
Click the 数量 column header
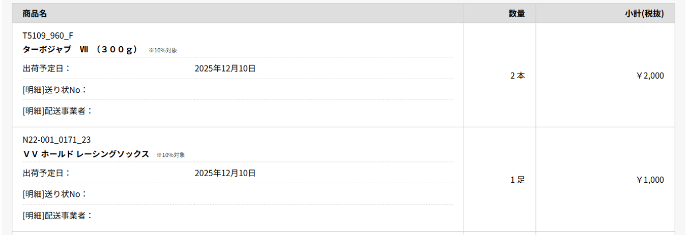click(x=517, y=14)
